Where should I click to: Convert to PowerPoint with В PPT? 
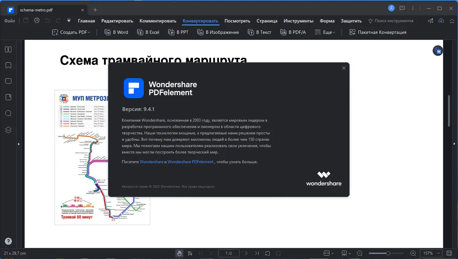[178, 32]
